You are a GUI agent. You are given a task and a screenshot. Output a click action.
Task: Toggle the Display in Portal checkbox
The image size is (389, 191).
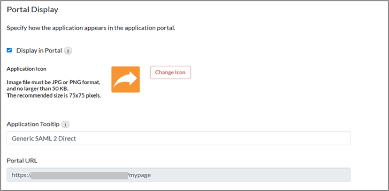(x=9, y=50)
